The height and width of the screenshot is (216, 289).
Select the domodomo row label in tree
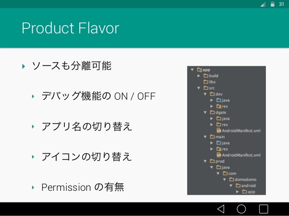click(x=246, y=179)
